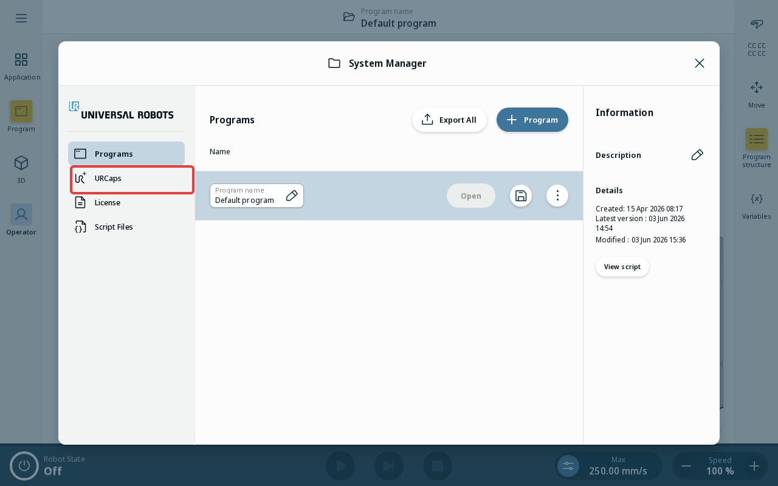
Task: Create a new Program with plus button
Action: coord(532,120)
